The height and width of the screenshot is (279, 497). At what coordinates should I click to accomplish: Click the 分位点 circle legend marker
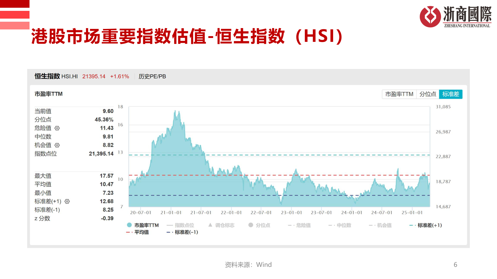pos(251,225)
